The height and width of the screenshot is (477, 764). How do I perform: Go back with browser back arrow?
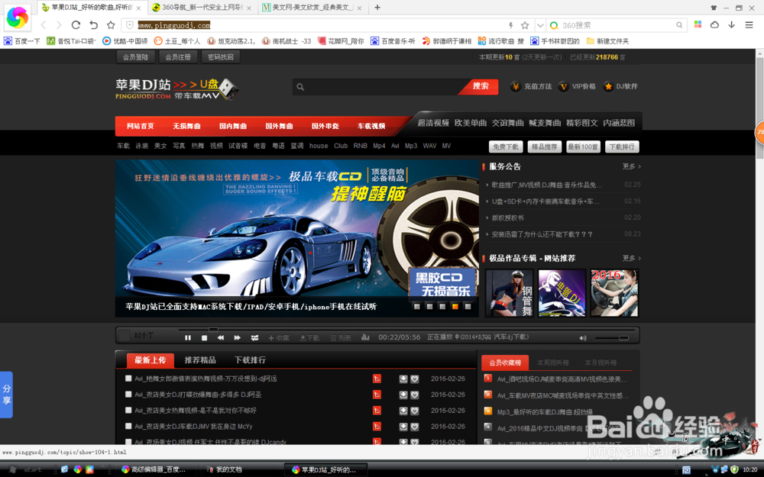[44, 25]
